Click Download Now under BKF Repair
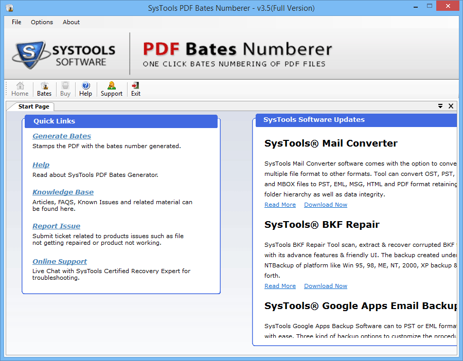Screen dimensions: 463x361 (325, 286)
